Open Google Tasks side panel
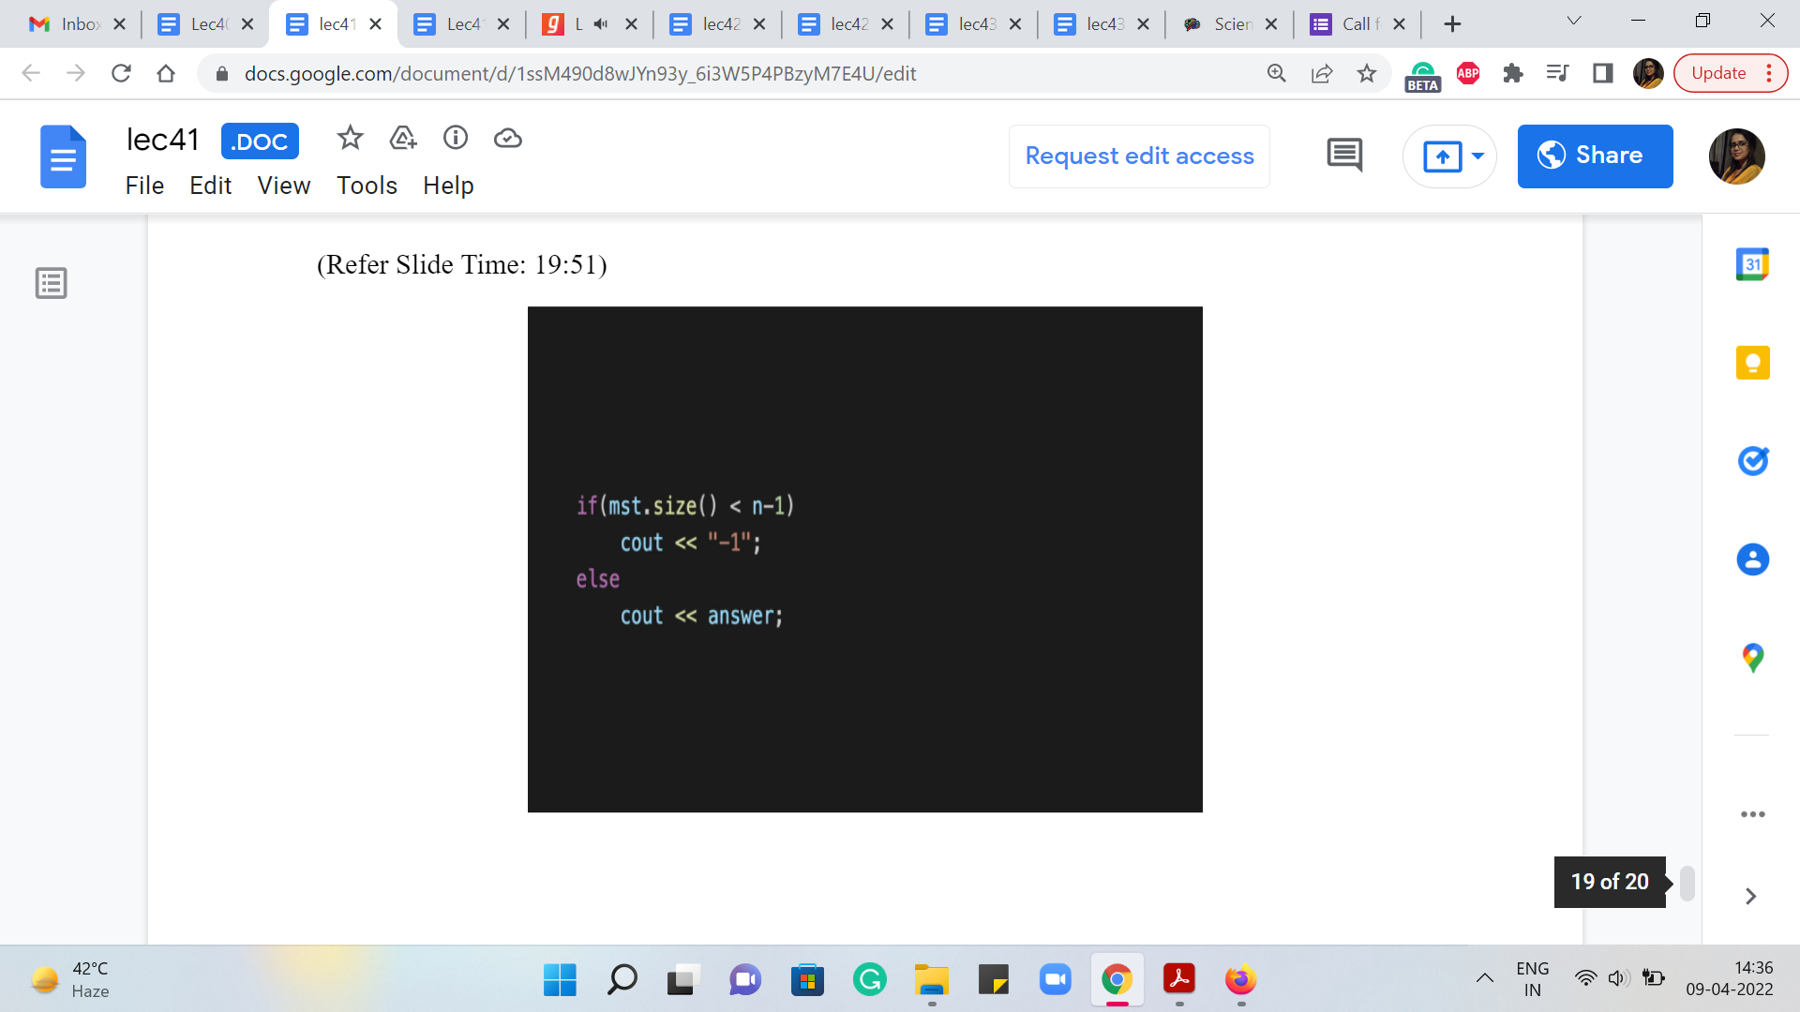The image size is (1800, 1012). click(1752, 461)
